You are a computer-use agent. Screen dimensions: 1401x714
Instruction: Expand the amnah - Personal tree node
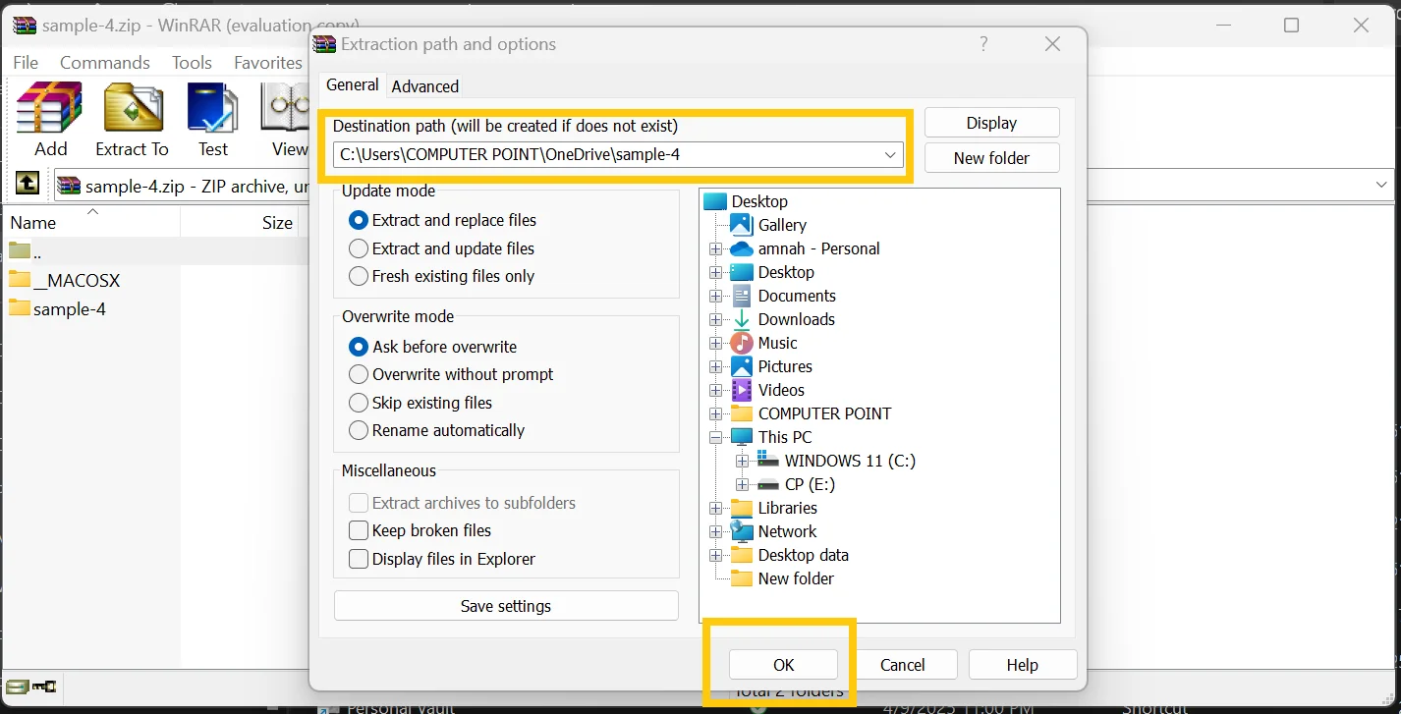pos(715,248)
